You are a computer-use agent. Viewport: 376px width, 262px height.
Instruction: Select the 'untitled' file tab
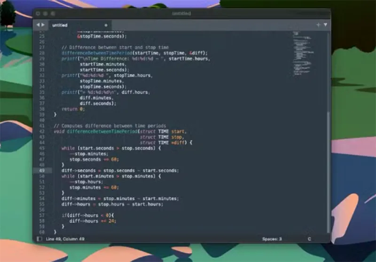coord(60,25)
